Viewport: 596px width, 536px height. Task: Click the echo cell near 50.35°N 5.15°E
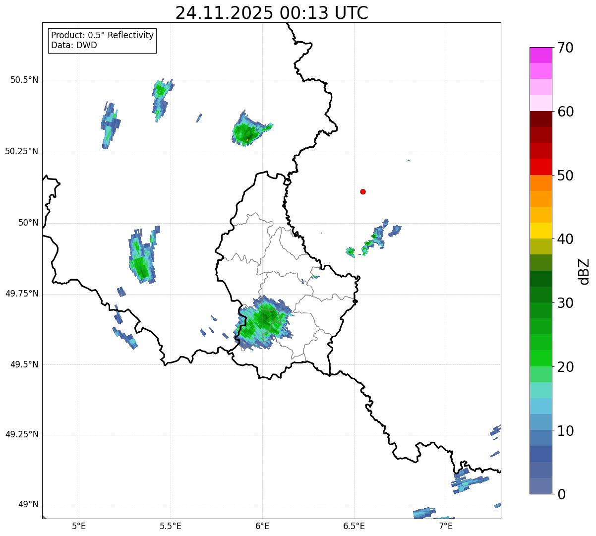110,125
